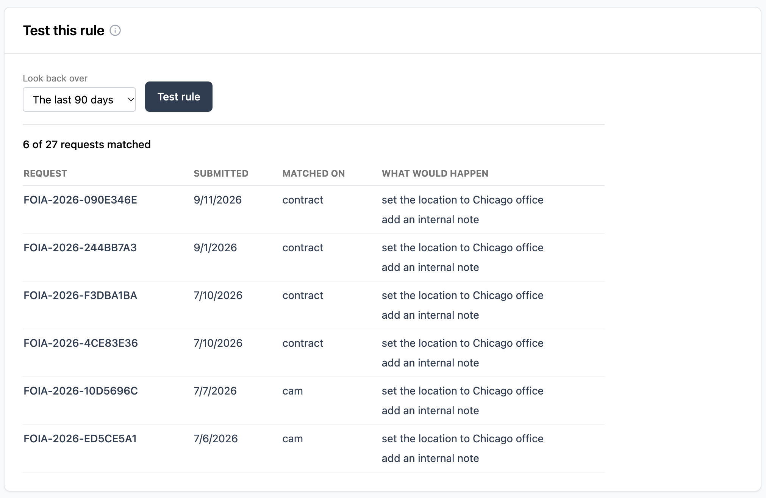Click the MATCHED ON column header

pyautogui.click(x=314, y=174)
